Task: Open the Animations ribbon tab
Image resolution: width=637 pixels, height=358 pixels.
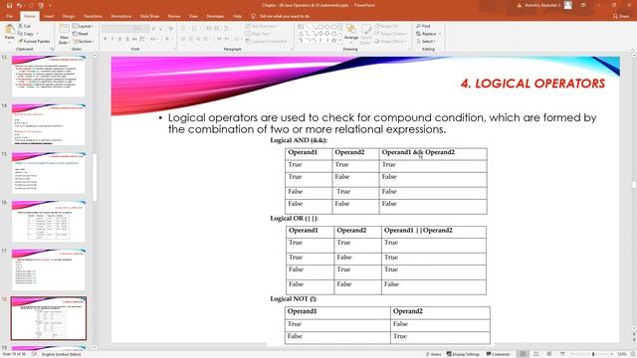Action: coord(121,16)
